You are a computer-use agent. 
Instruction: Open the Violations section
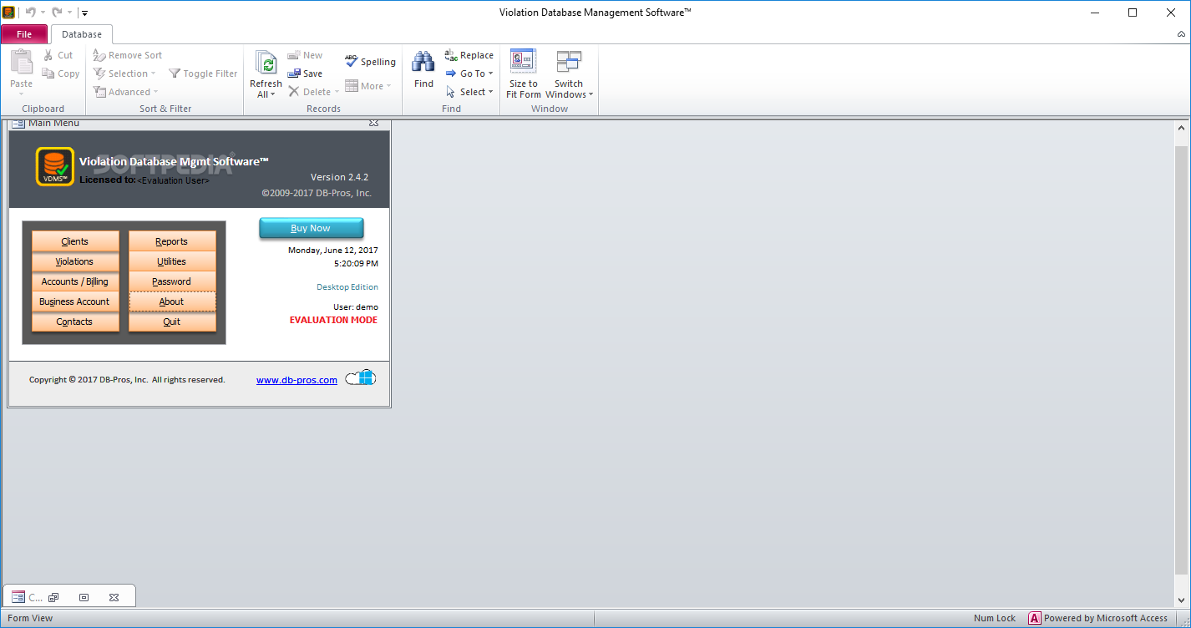pos(75,261)
